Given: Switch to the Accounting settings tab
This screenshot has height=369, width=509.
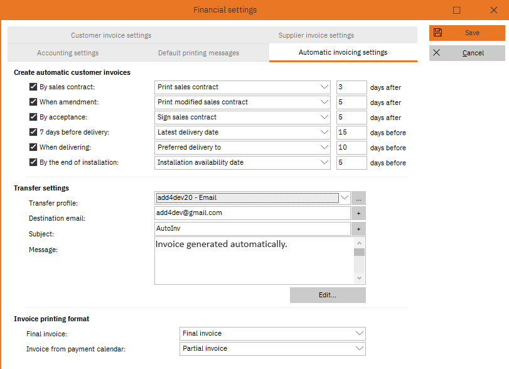Looking at the screenshot, I should click(67, 53).
